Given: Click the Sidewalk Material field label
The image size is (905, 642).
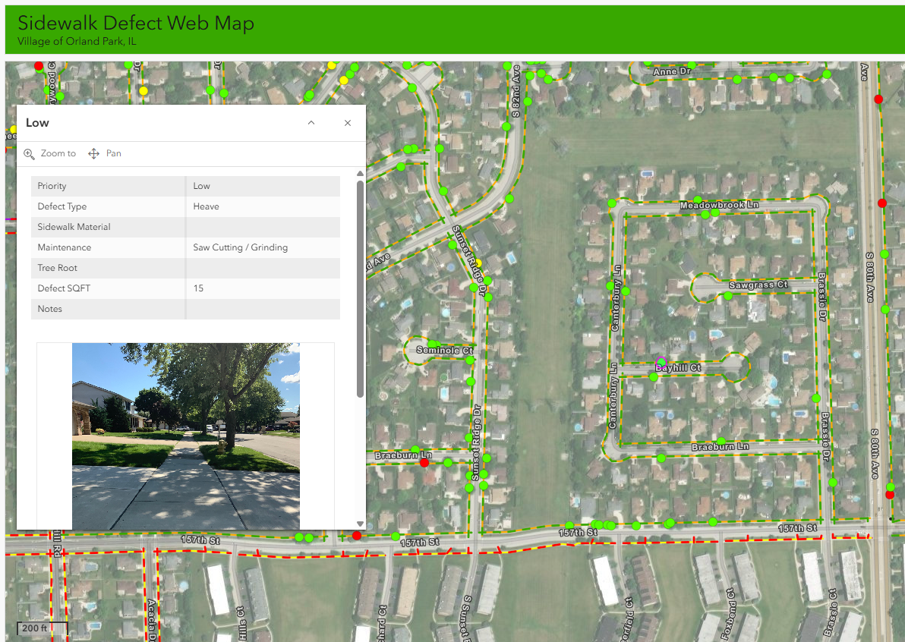Looking at the screenshot, I should coord(74,227).
